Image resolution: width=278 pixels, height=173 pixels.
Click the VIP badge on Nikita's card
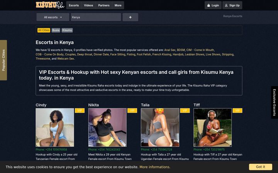click(x=132, y=110)
